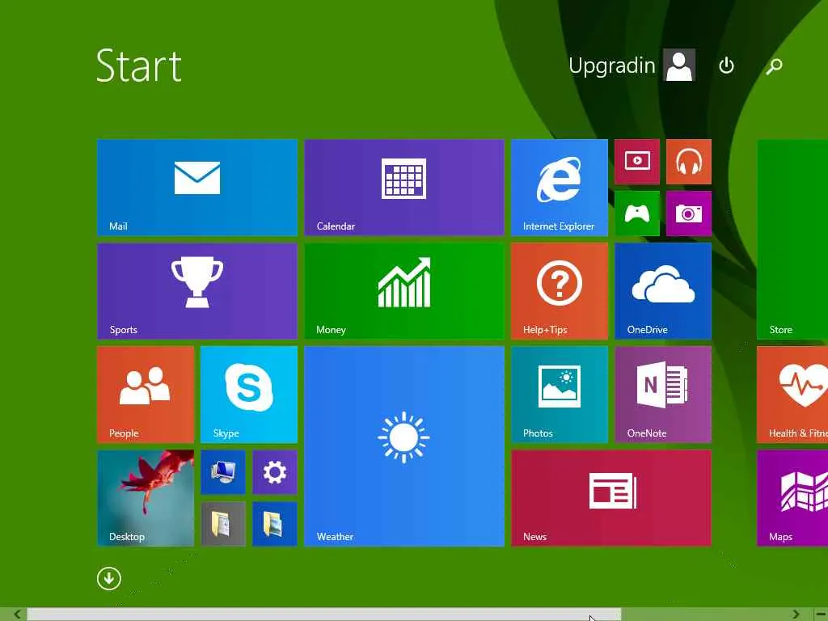Open the Money tile
Viewport: 828px width, 621px height.
point(404,291)
